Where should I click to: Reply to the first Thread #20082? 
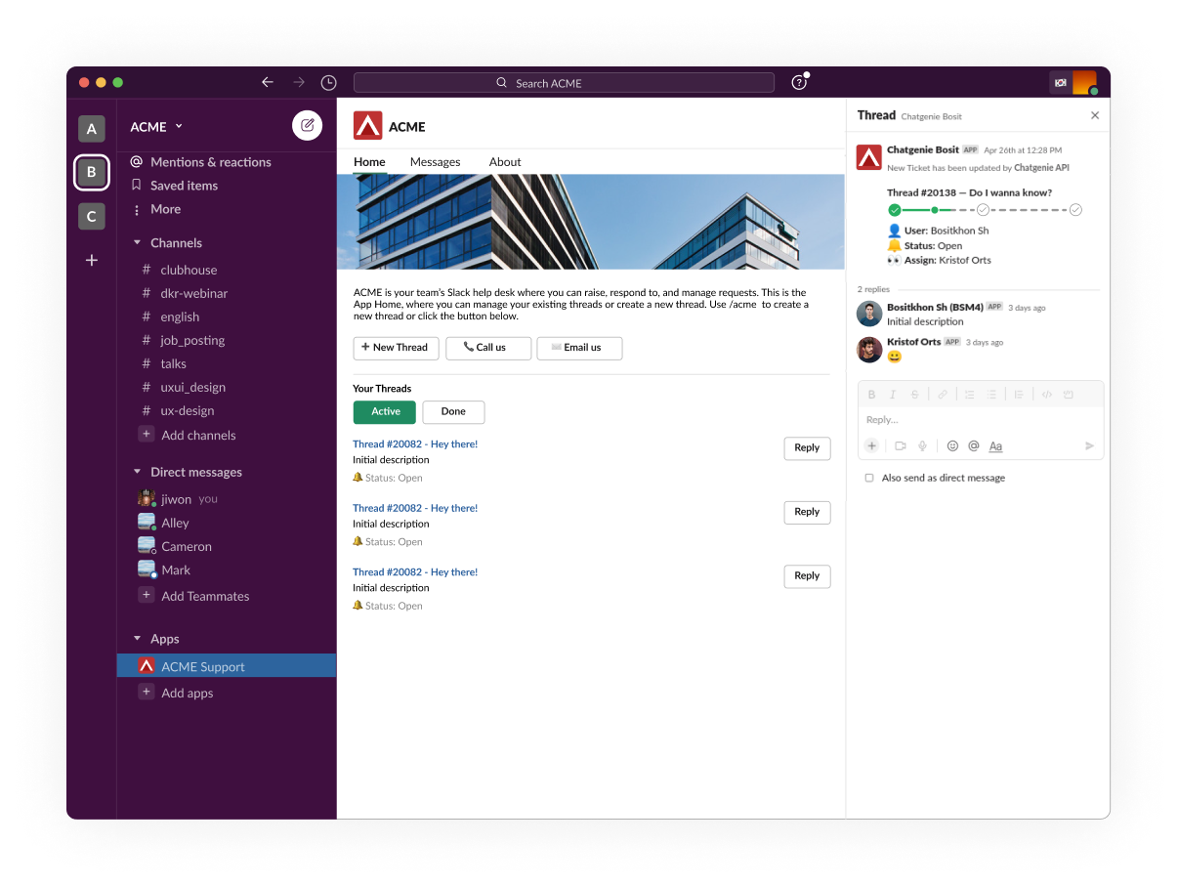807,448
